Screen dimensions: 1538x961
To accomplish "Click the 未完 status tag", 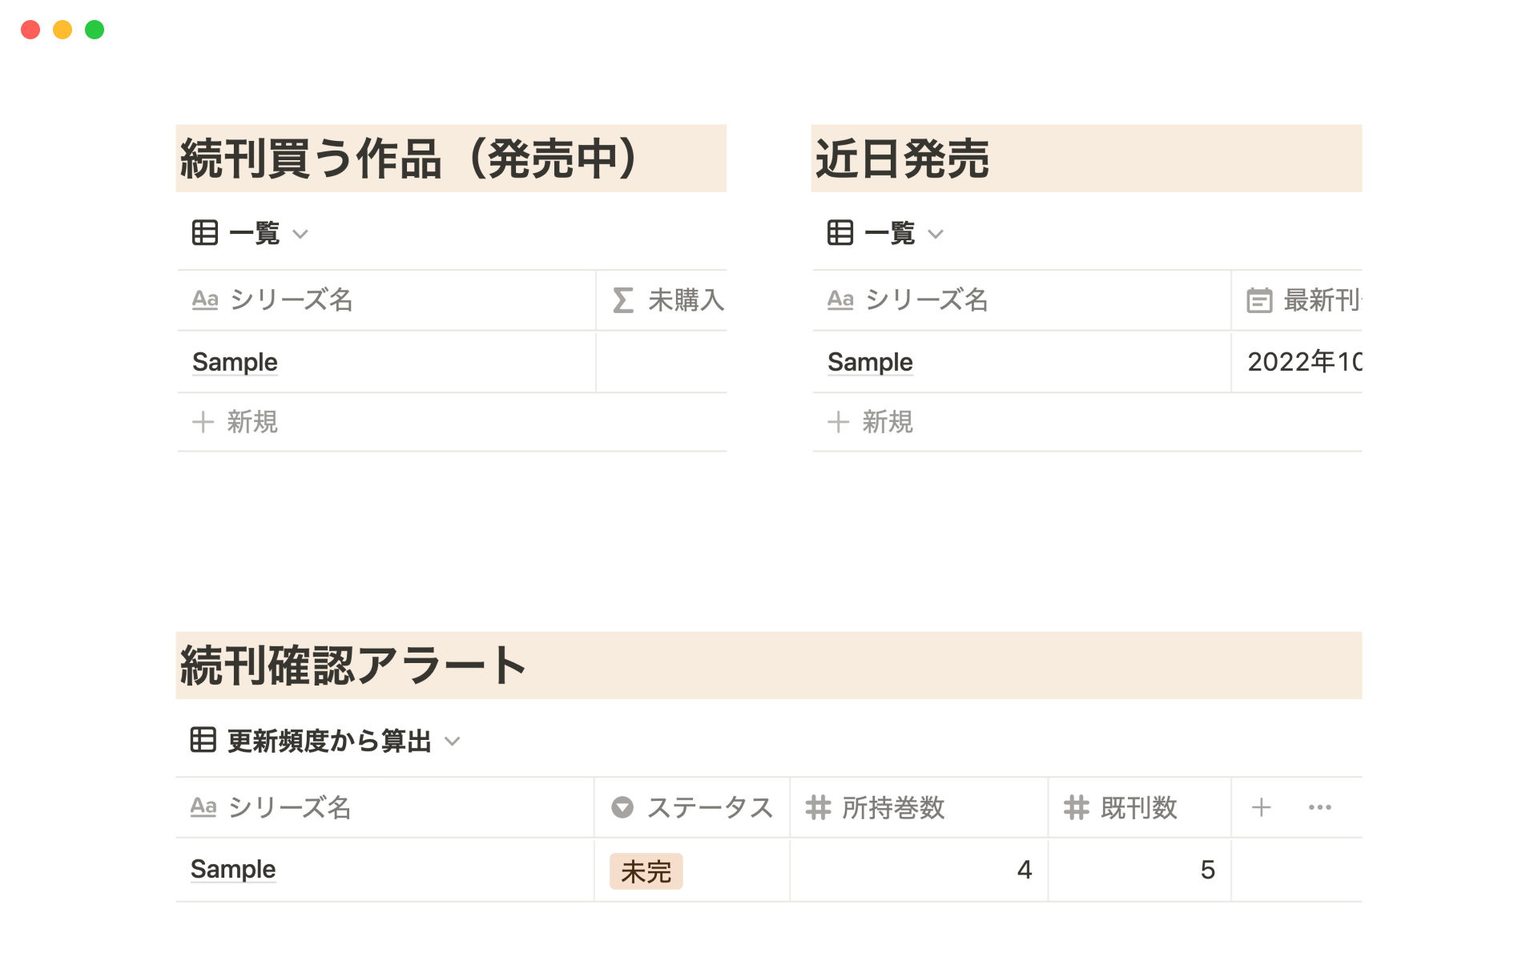I will (646, 871).
